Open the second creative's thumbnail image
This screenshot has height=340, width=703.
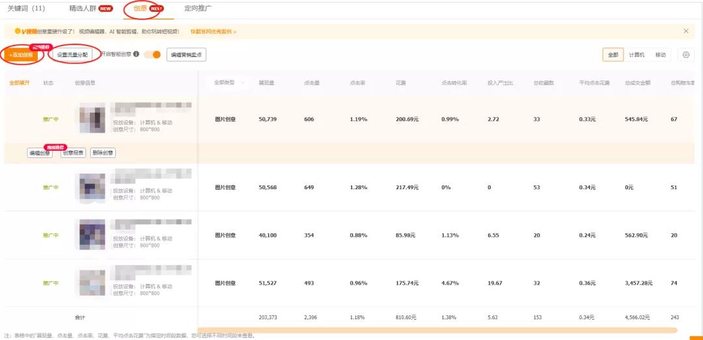click(x=90, y=187)
